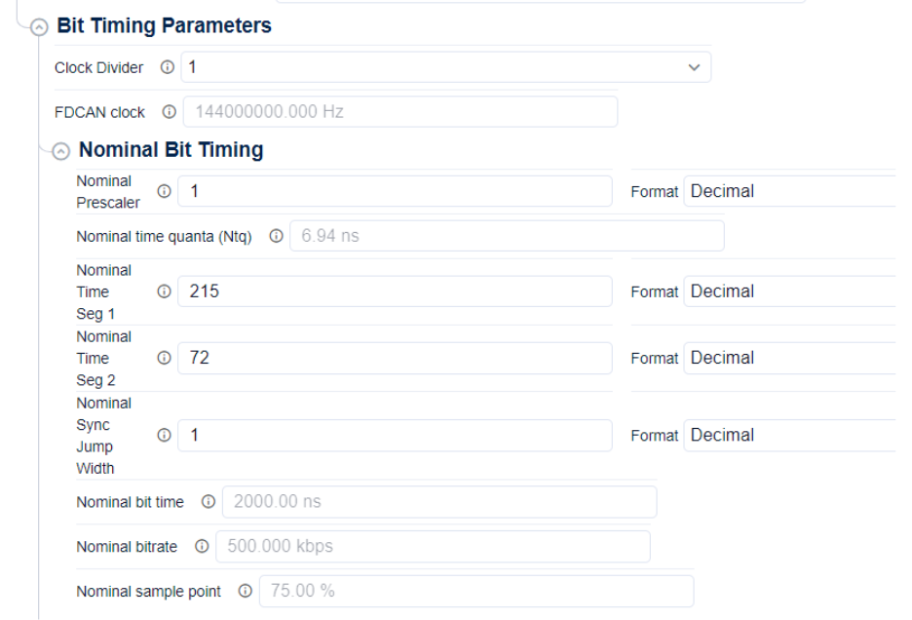The width and height of the screenshot is (912, 620).
Task: Collapse the Nominal Bit Timing section
Action: pyautogui.click(x=61, y=152)
